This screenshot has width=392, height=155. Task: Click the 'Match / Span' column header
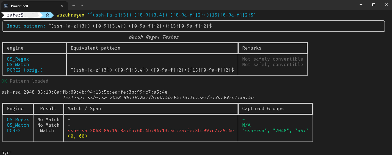84,108
